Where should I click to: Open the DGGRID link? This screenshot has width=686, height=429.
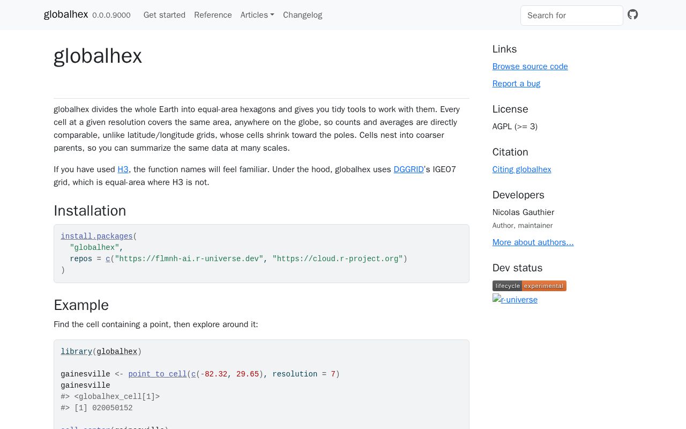pos(408,169)
